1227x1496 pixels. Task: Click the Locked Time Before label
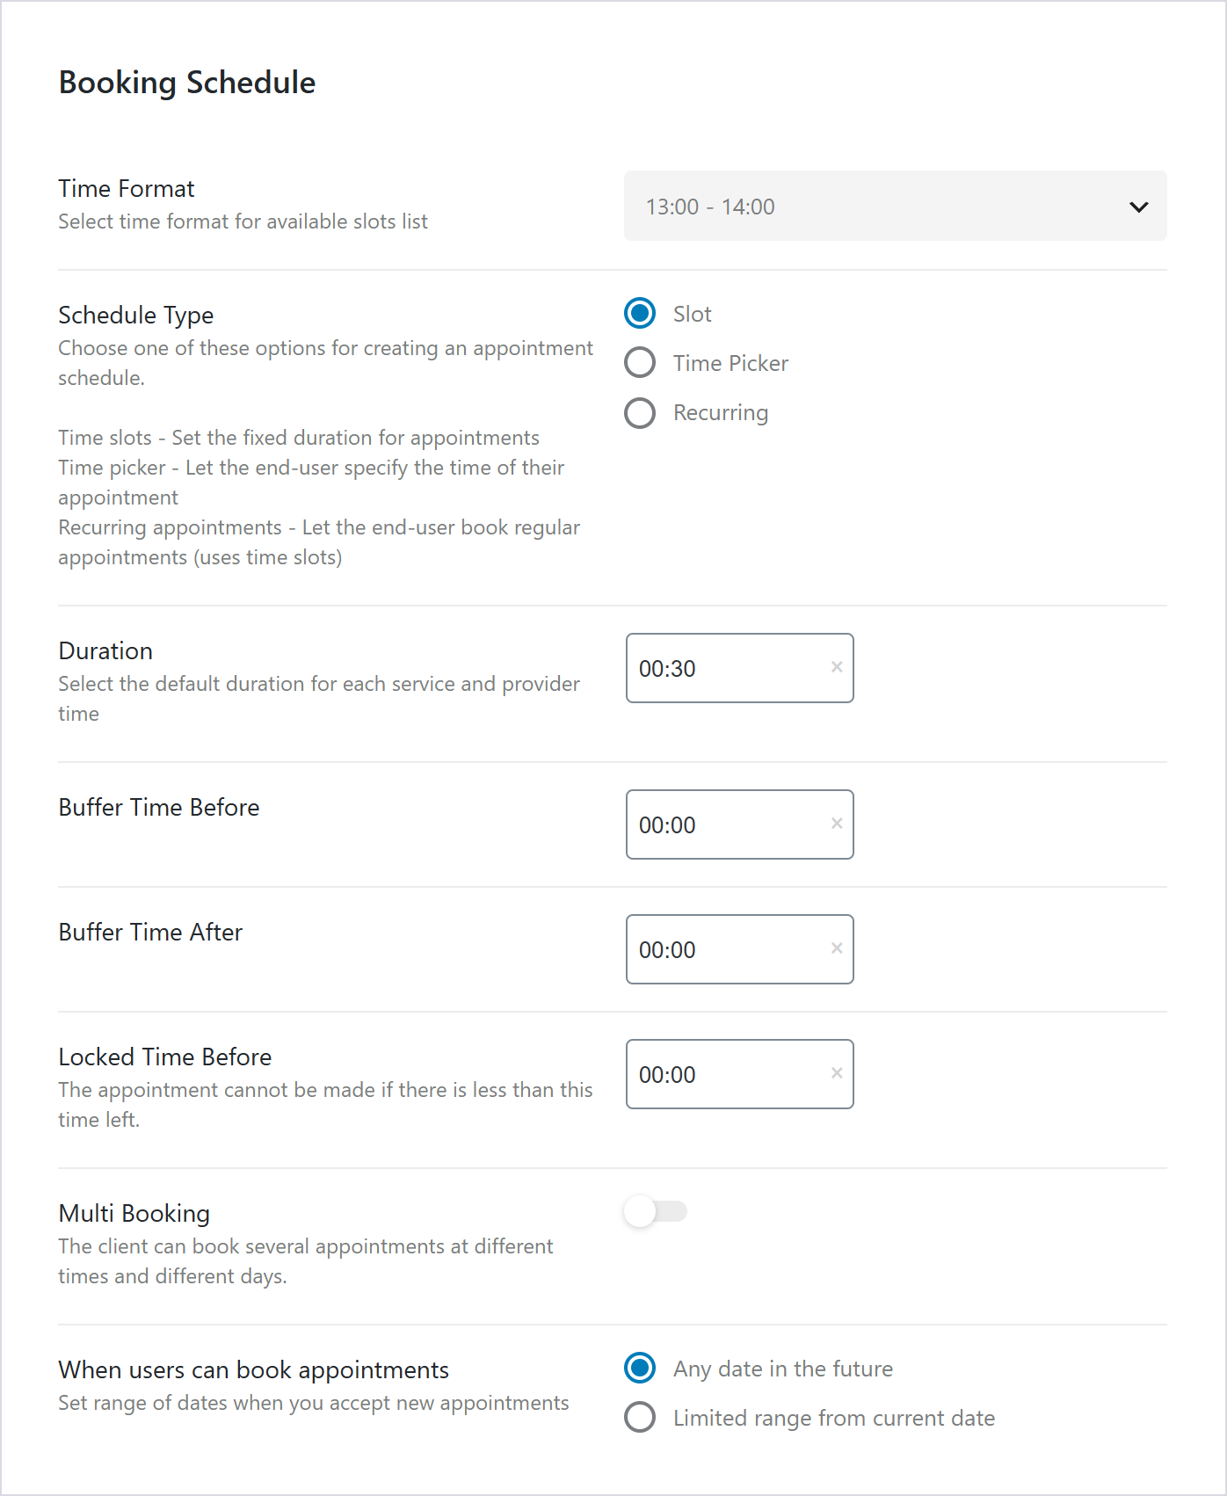165,1057
